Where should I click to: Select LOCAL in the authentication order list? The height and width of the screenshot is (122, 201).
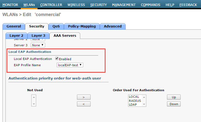coord(134,97)
